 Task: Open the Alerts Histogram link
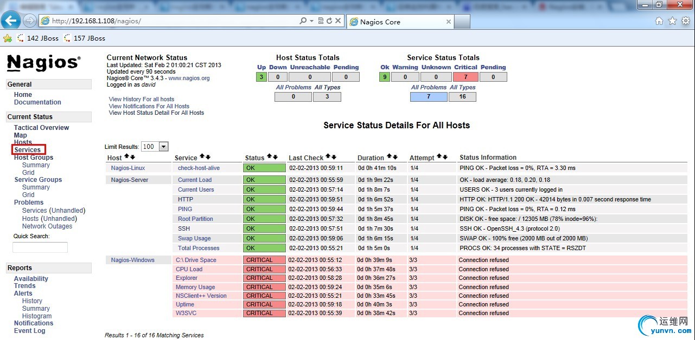tap(37, 316)
